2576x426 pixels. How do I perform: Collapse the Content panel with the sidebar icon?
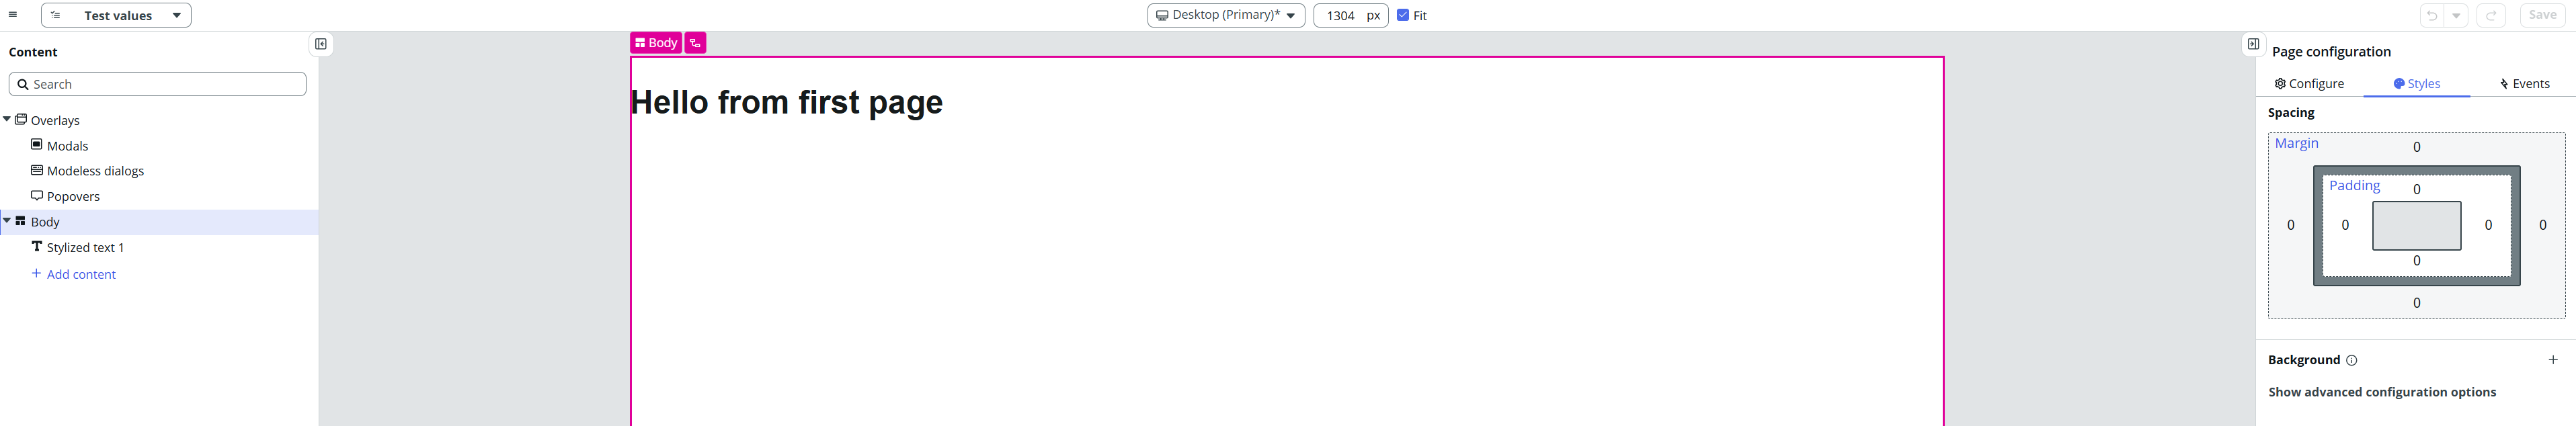pyautogui.click(x=321, y=44)
